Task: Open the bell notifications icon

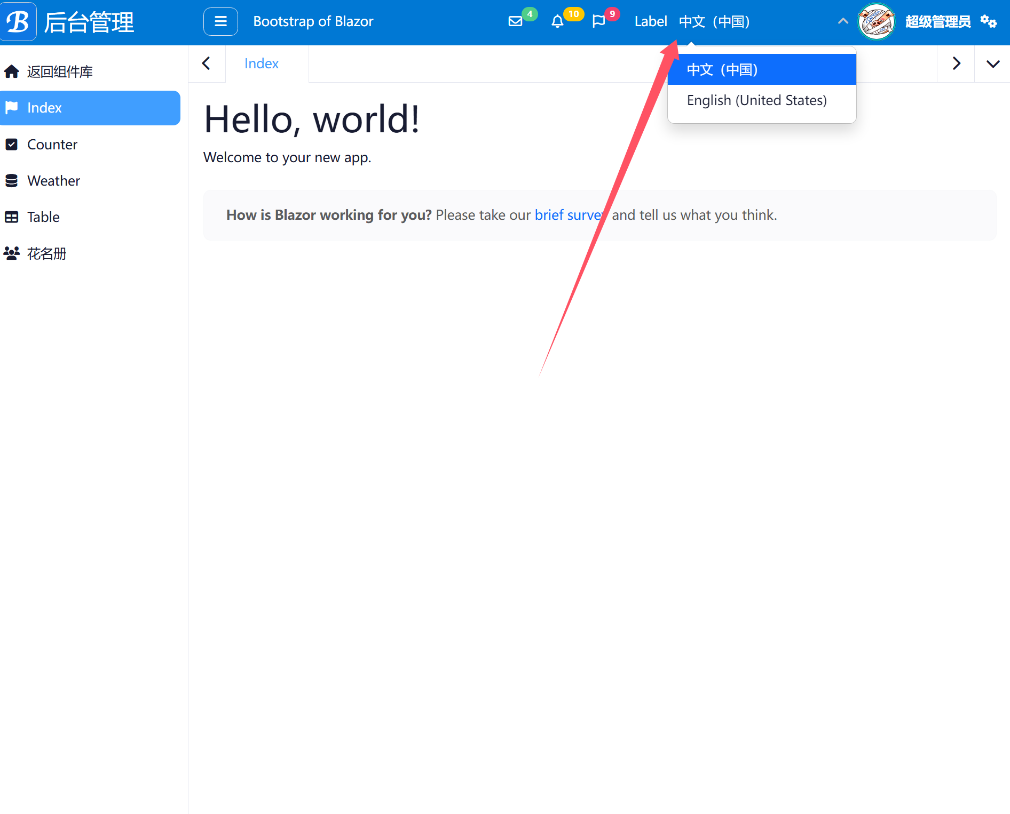Action: 557,21
